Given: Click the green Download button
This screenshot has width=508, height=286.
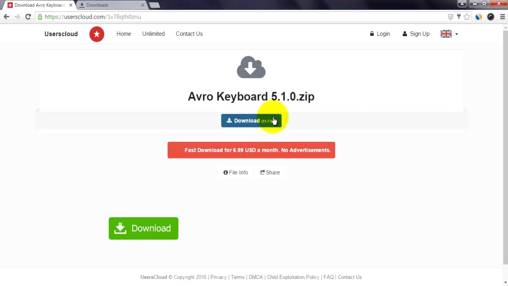Looking at the screenshot, I should click(143, 228).
